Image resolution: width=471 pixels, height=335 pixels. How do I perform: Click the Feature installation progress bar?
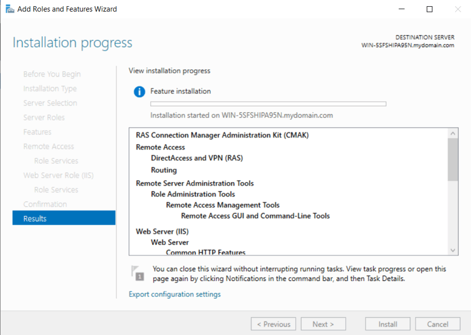click(x=268, y=104)
